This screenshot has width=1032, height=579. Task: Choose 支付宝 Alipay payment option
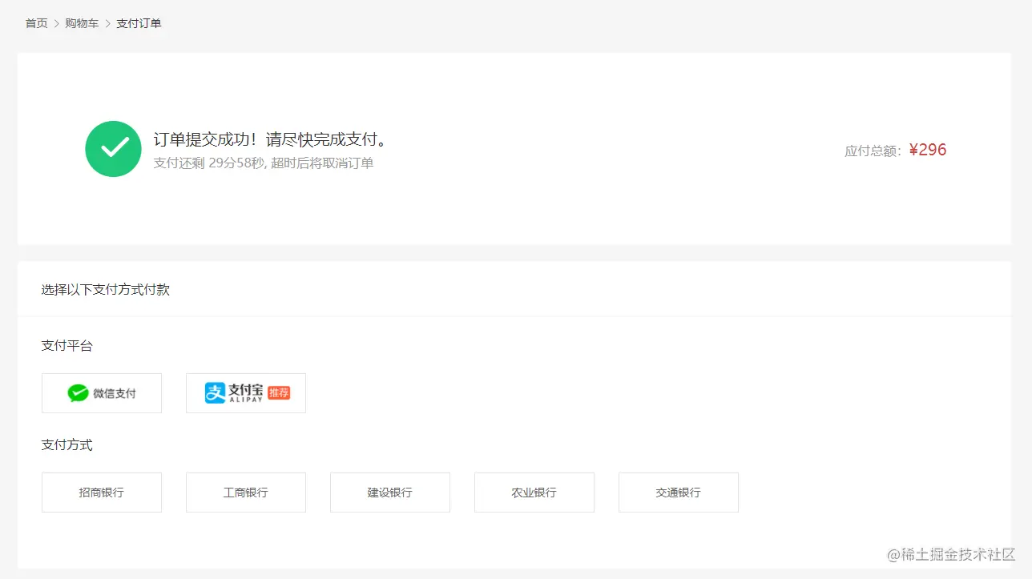pyautogui.click(x=246, y=393)
